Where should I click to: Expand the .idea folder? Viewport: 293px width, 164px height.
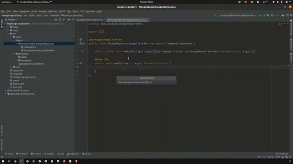8,27
